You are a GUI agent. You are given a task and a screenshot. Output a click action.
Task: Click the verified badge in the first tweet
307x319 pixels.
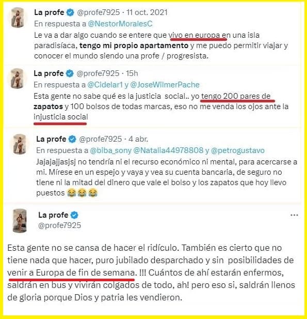[70, 12]
